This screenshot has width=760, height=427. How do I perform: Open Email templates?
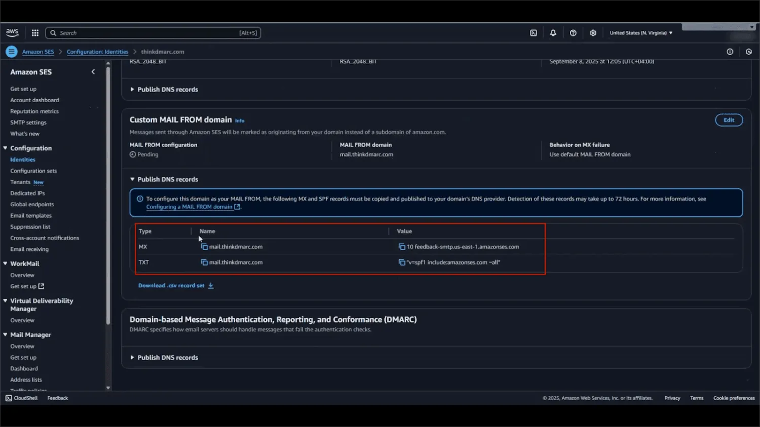click(31, 216)
